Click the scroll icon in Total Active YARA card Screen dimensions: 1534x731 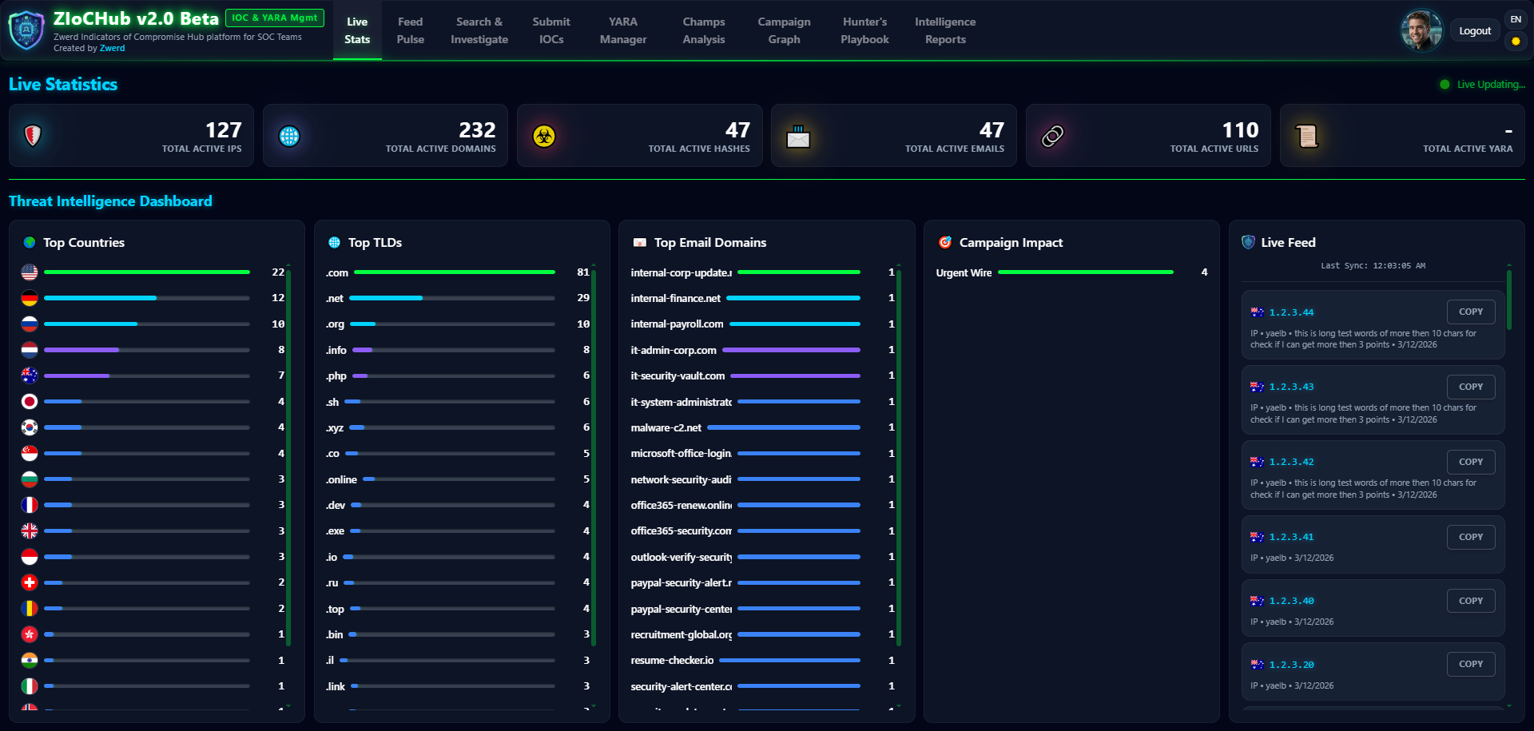1307,137
